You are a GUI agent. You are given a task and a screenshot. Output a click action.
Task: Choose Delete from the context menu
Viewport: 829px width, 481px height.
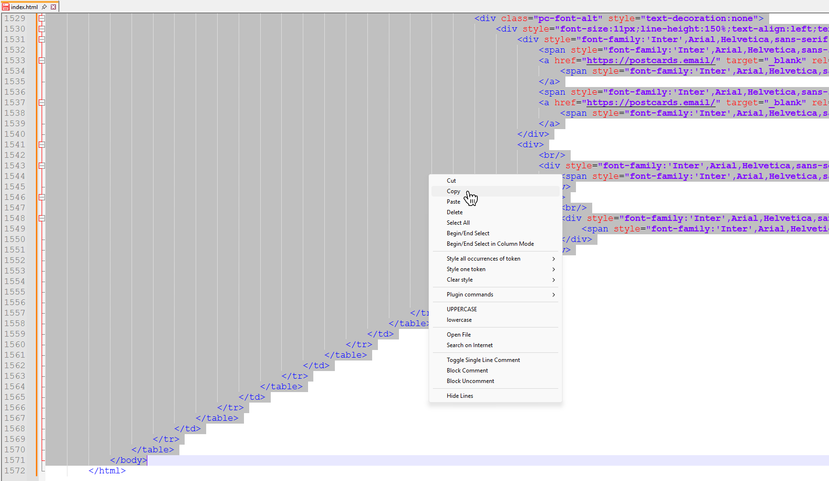pos(496,212)
